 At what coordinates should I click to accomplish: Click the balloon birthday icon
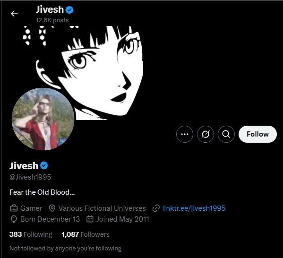pyautogui.click(x=14, y=219)
